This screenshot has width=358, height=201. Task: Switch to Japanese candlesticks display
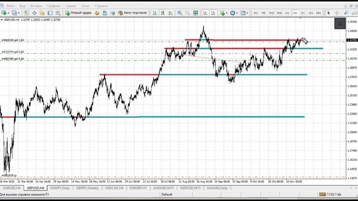point(163,13)
